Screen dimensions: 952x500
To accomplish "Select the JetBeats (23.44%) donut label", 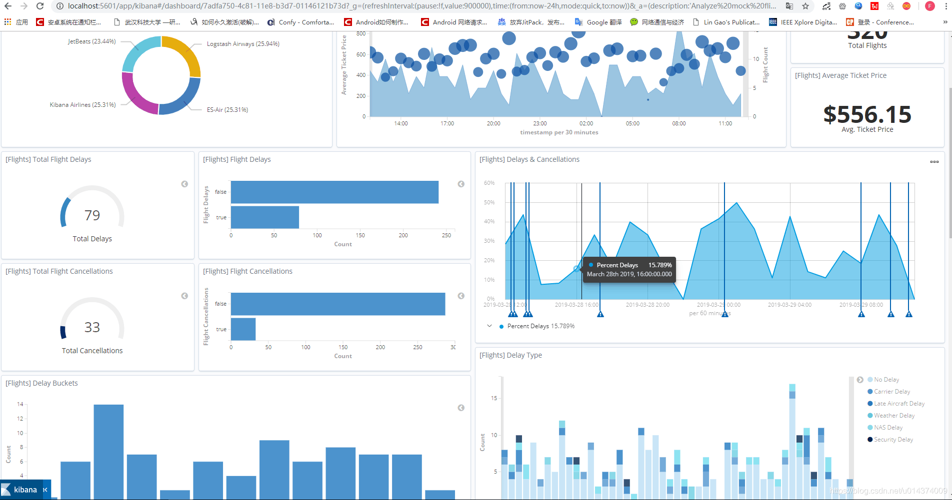I will point(91,41).
